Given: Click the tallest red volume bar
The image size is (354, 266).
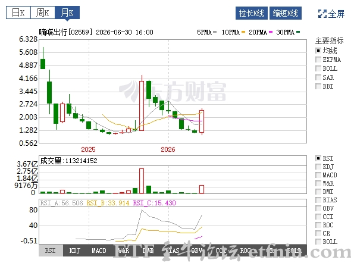Looking at the screenshot, I should coord(142,181).
